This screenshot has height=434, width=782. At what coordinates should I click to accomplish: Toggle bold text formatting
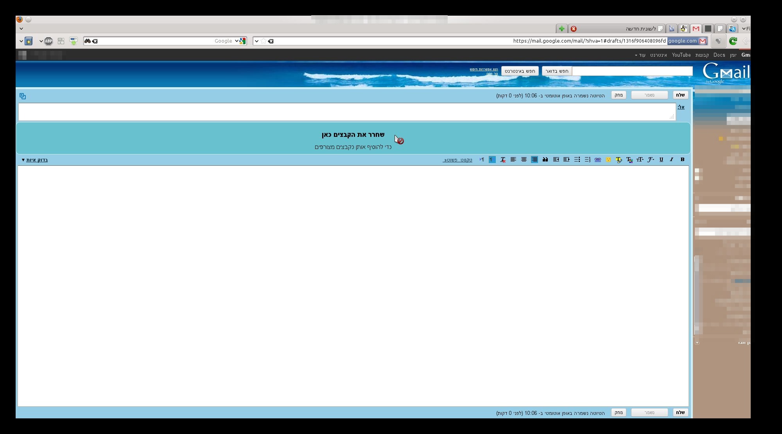[x=682, y=160]
